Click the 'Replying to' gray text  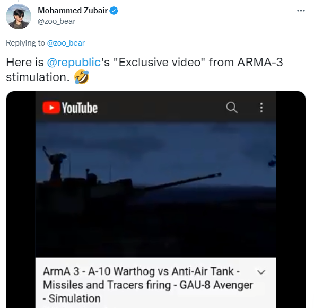[25, 43]
